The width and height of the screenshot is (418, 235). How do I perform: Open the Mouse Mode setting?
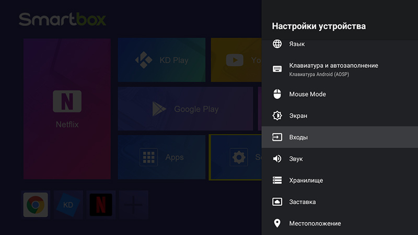tap(340, 94)
